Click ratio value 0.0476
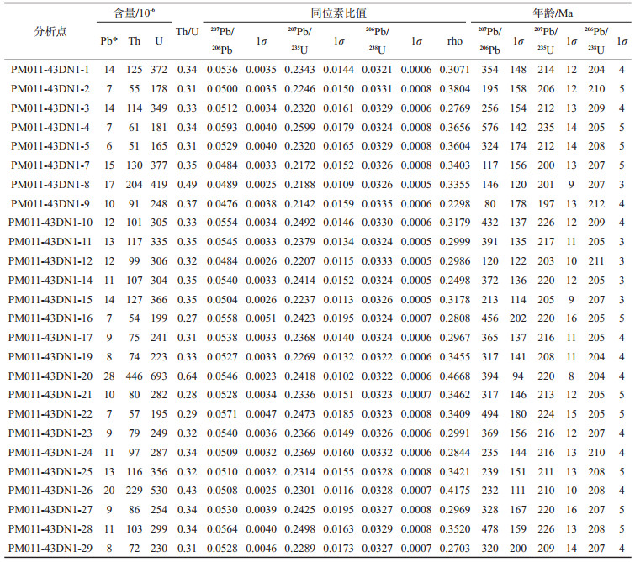Image resolution: width=635 pixels, height=562 pixels. pos(222,204)
